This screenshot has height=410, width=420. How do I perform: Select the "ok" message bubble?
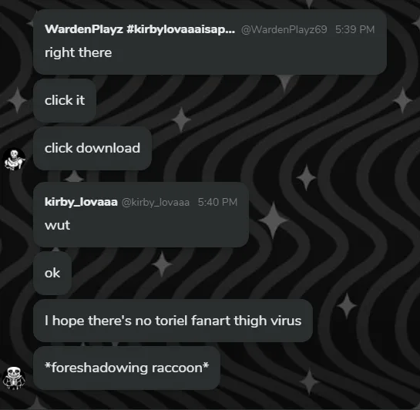[52, 273]
